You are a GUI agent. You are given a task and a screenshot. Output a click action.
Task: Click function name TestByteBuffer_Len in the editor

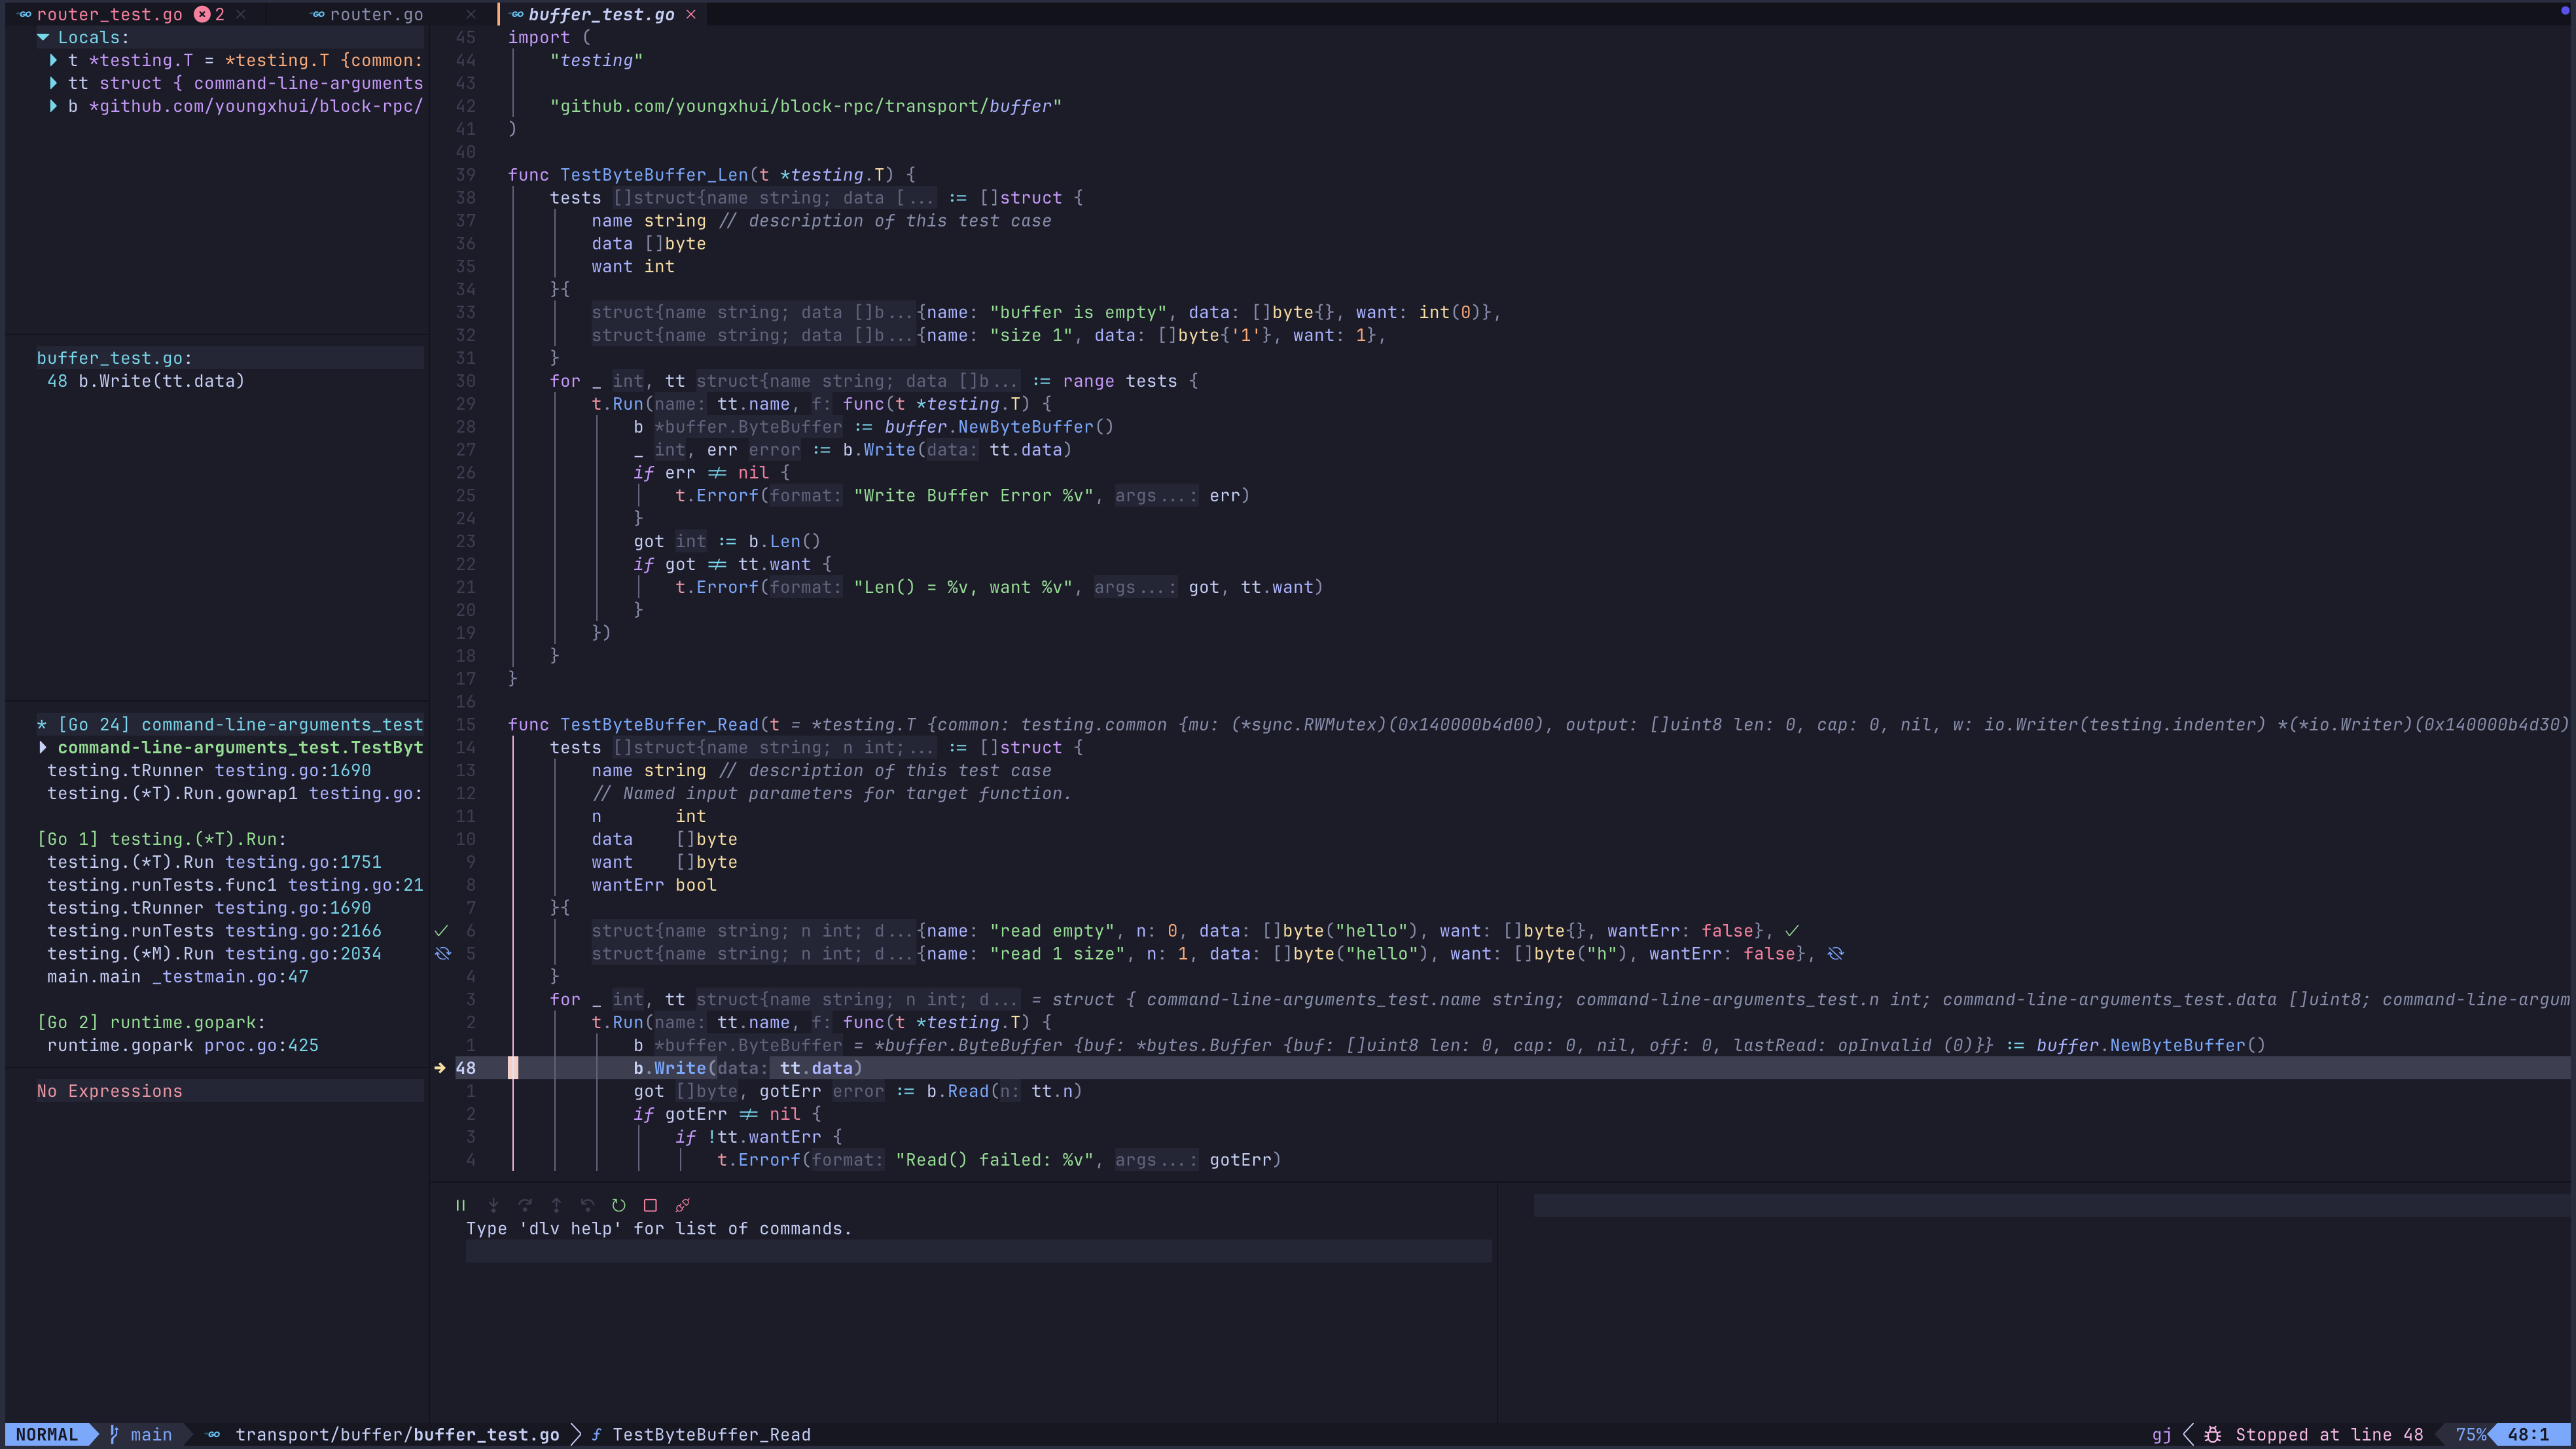coord(654,175)
